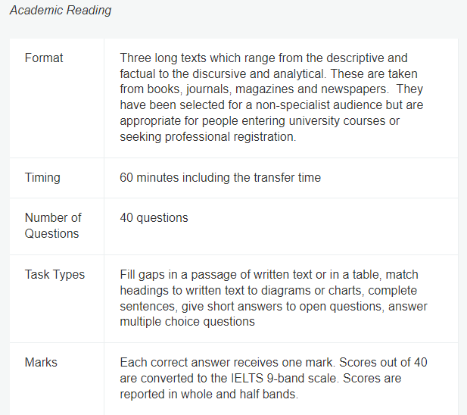467x415 pixels.
Task: Click the Timing row label
Action: [x=42, y=177]
